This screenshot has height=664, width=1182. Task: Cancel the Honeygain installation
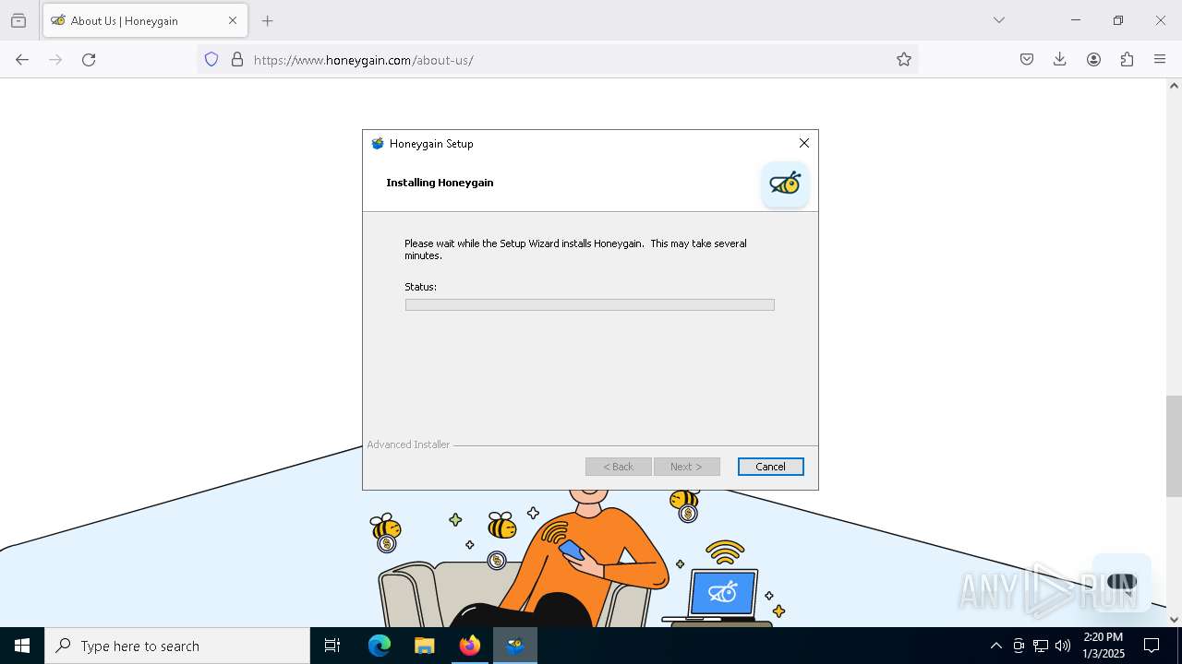(x=770, y=467)
